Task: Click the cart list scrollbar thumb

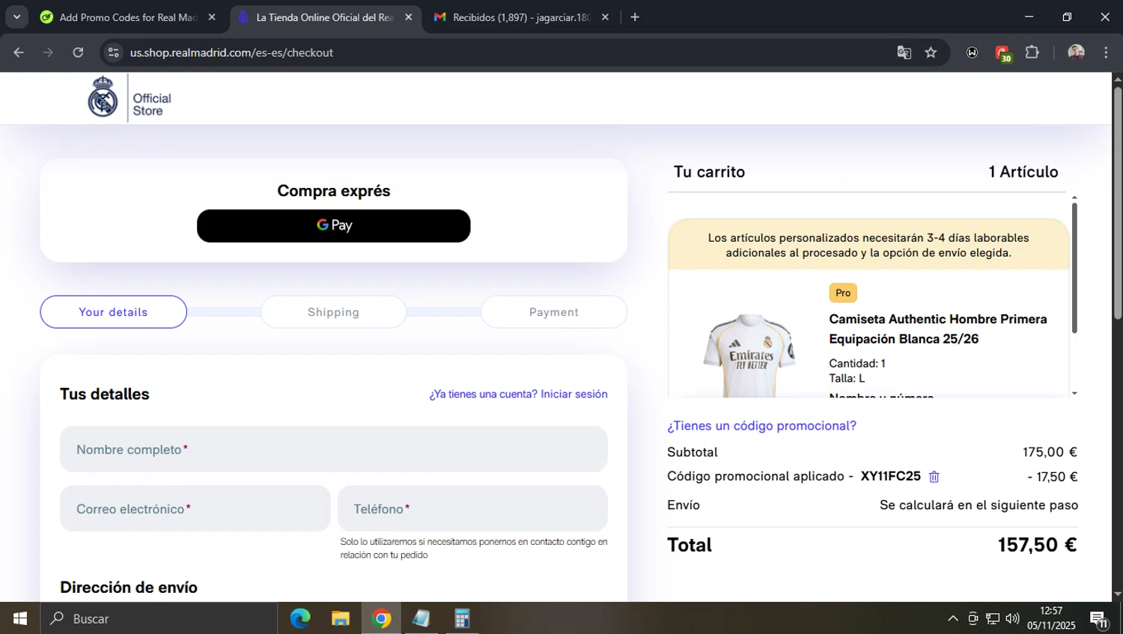Action: [x=1074, y=267]
